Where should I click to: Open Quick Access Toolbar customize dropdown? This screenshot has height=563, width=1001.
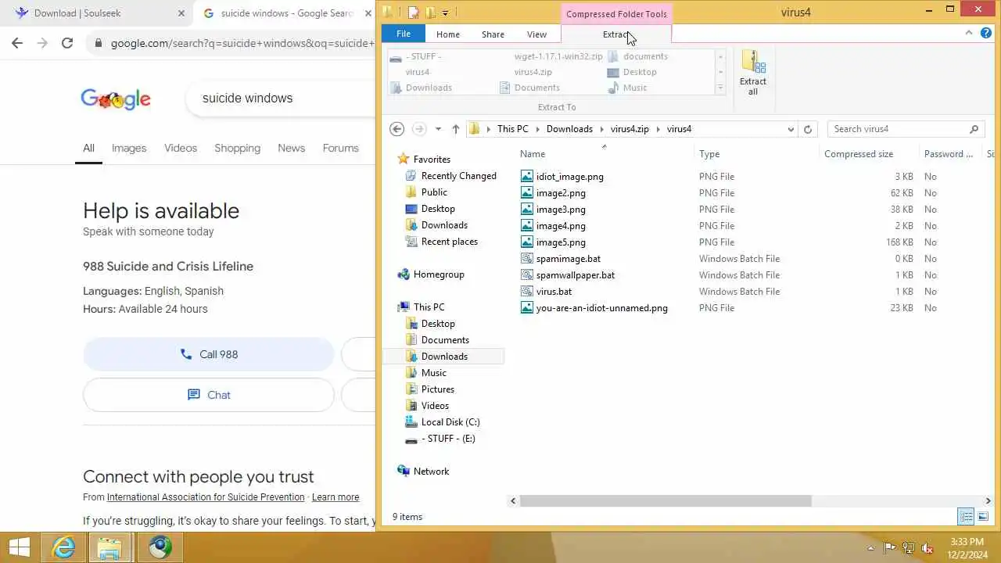[x=445, y=13]
